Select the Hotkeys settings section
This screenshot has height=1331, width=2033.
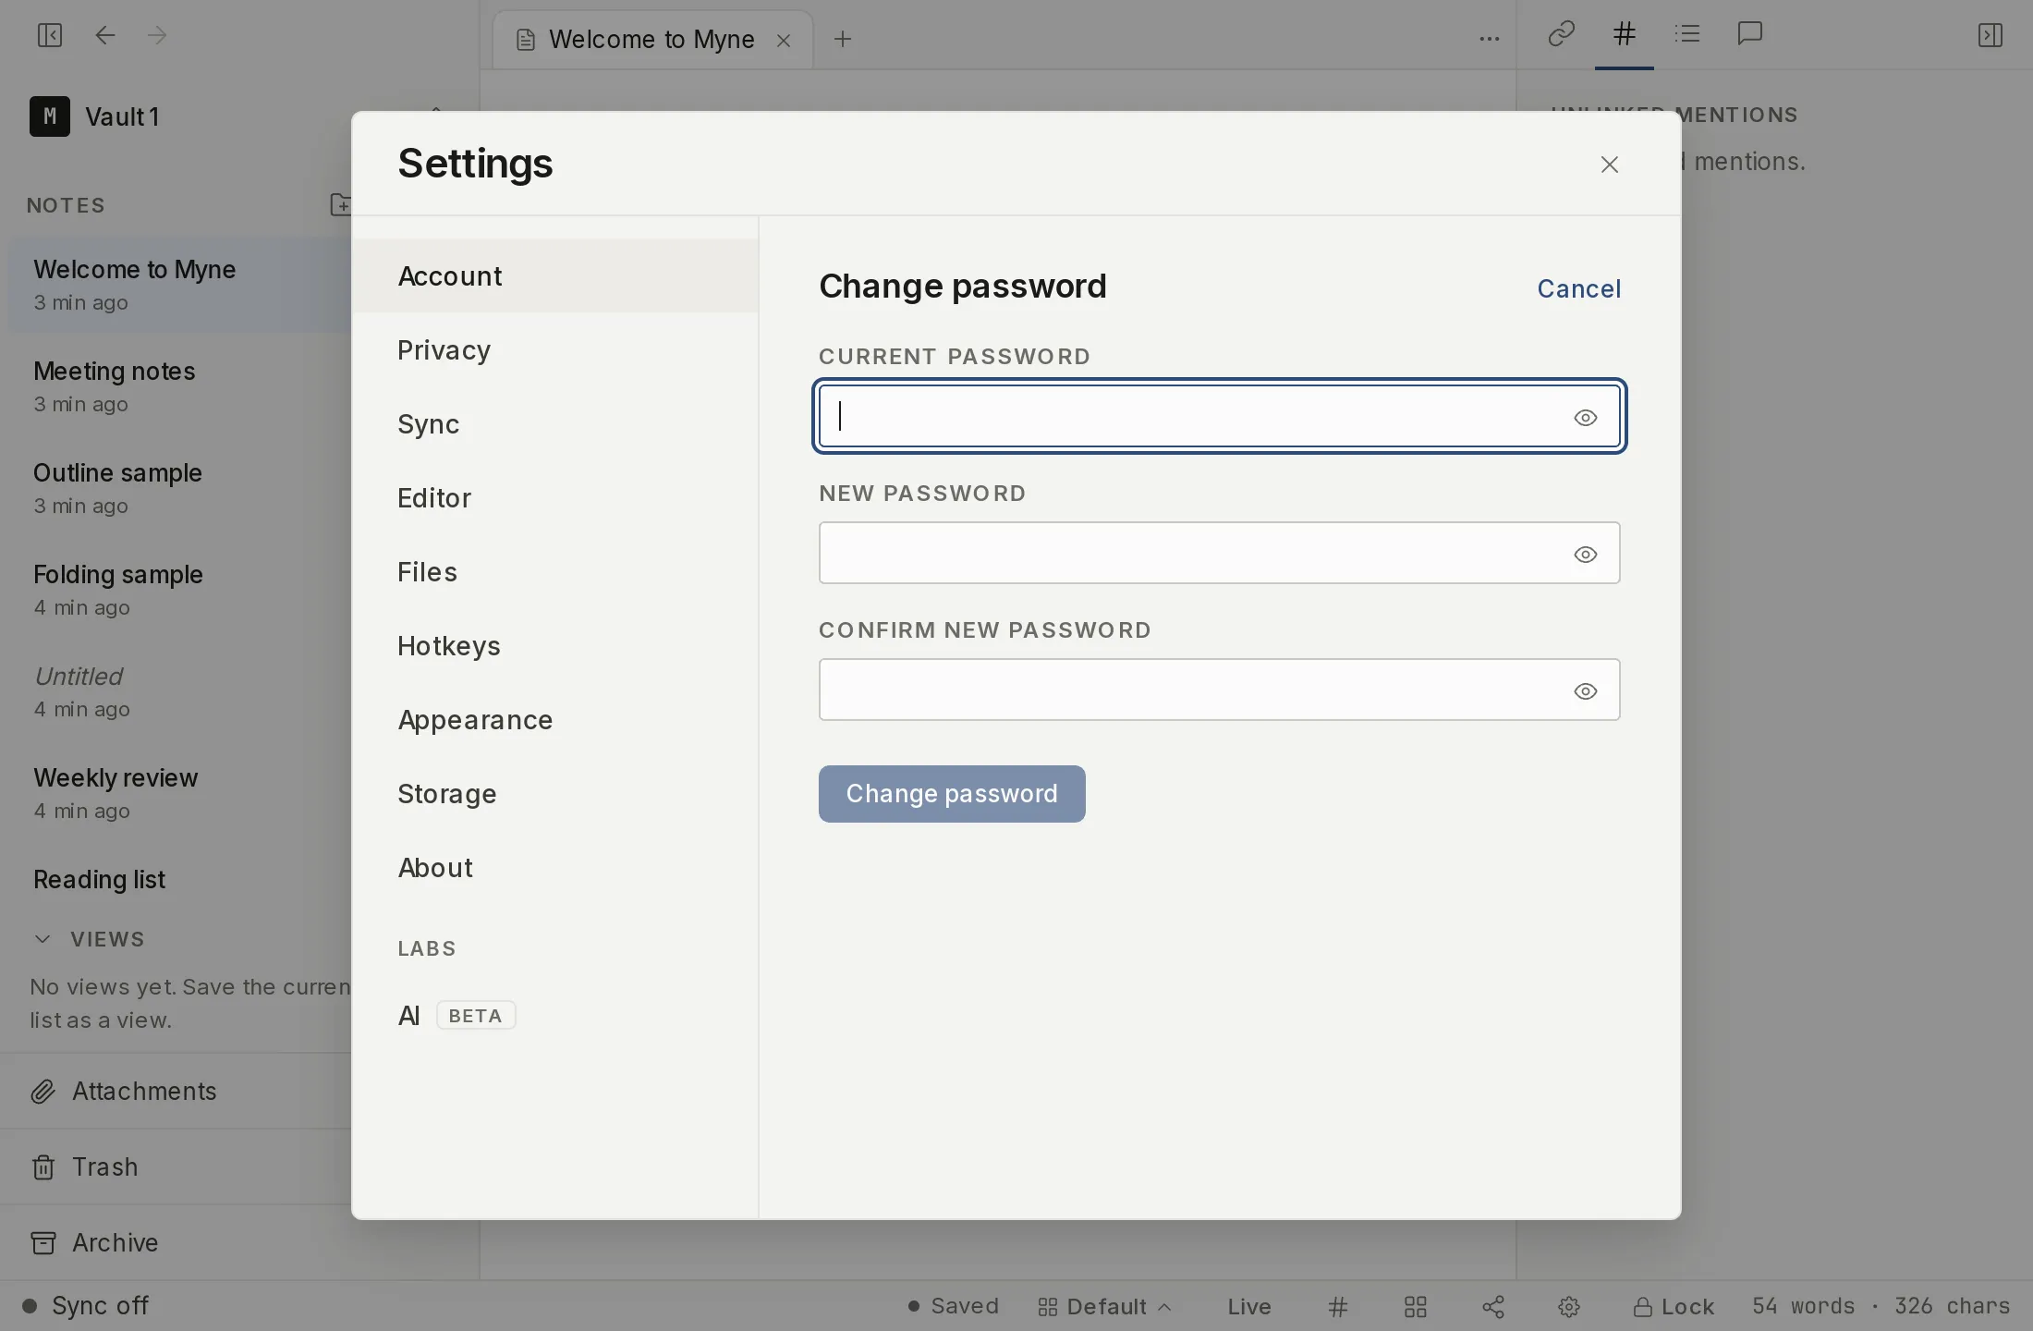(555, 646)
